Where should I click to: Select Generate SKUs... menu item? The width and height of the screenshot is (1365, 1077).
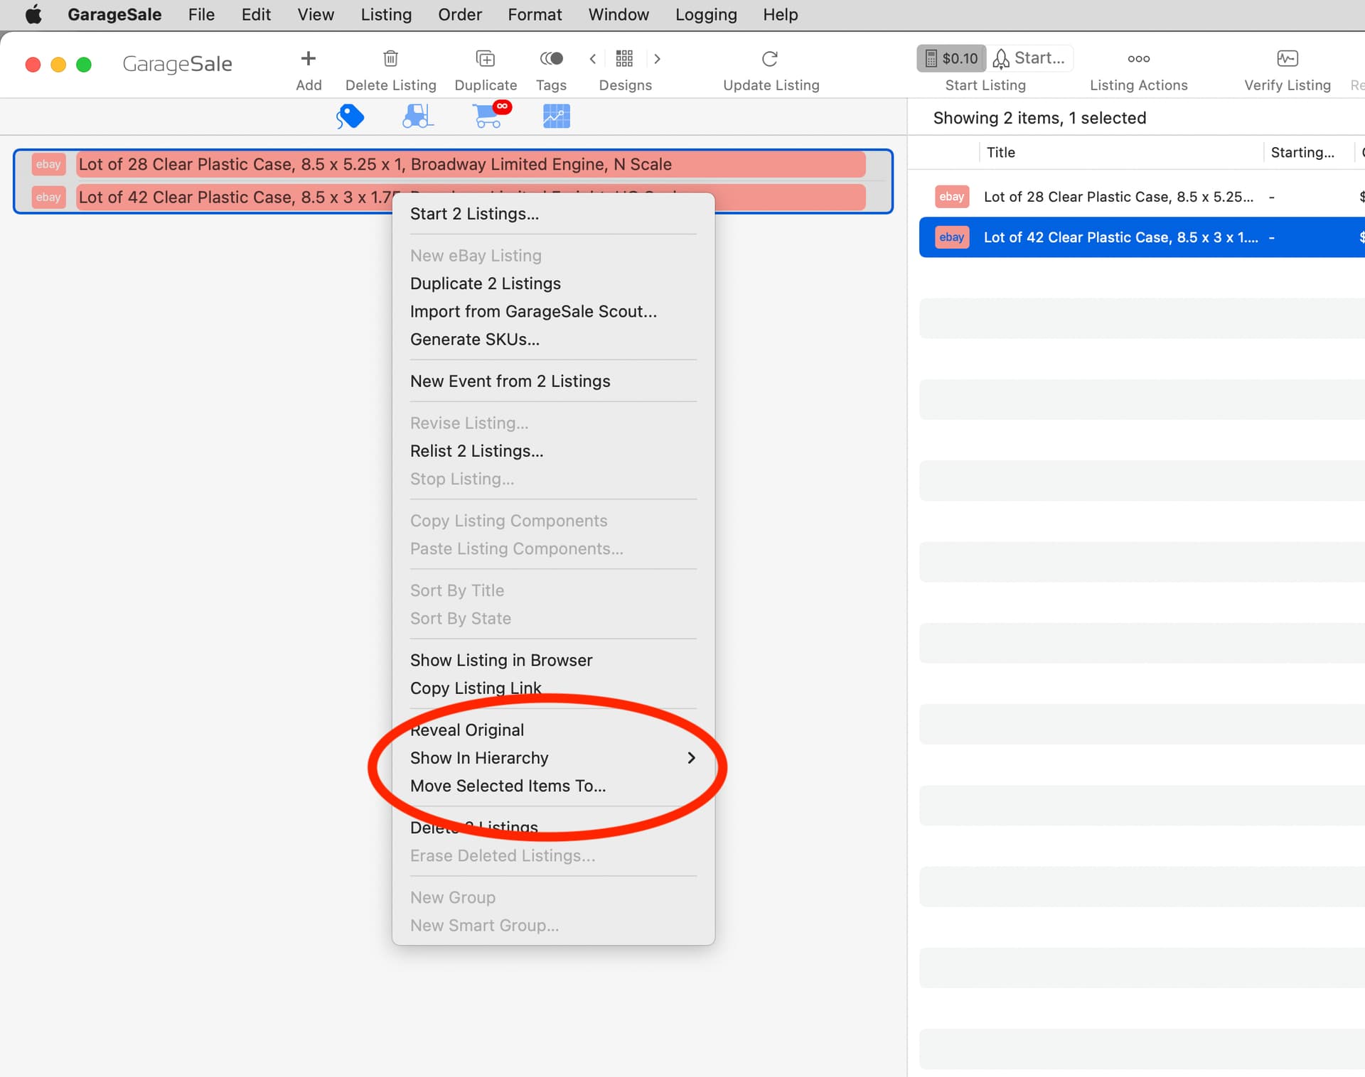(x=553, y=340)
